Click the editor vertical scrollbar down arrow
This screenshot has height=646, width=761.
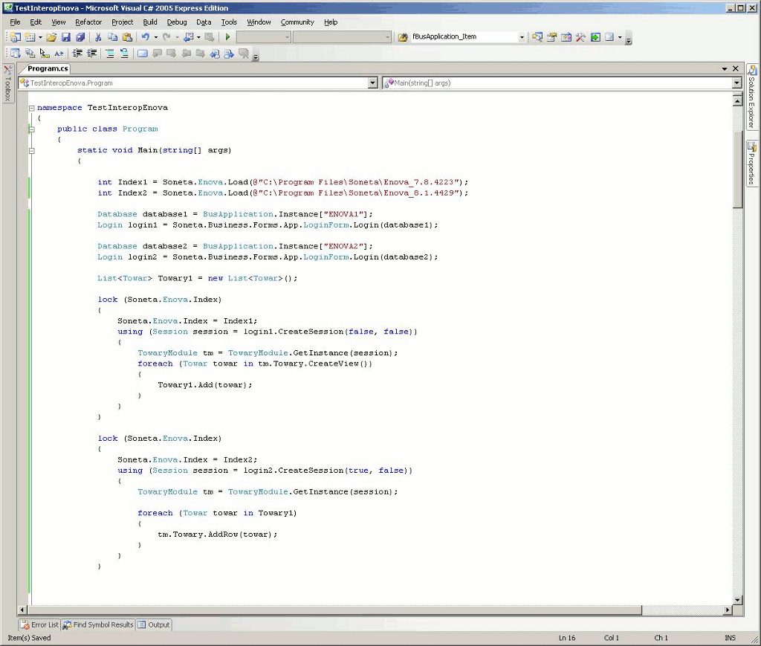click(x=737, y=600)
